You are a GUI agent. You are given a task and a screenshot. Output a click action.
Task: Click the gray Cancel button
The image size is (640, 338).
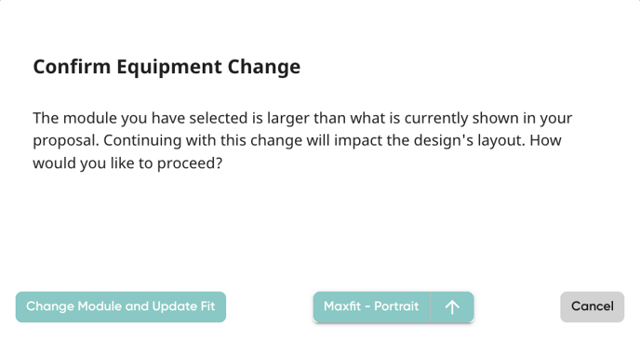tap(592, 306)
